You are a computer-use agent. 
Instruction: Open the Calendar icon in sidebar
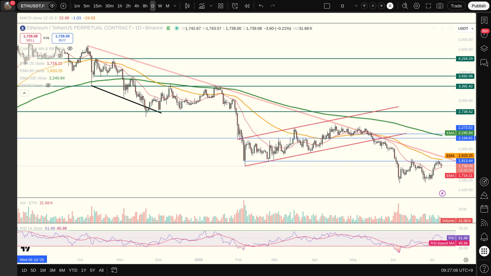tap(484, 209)
